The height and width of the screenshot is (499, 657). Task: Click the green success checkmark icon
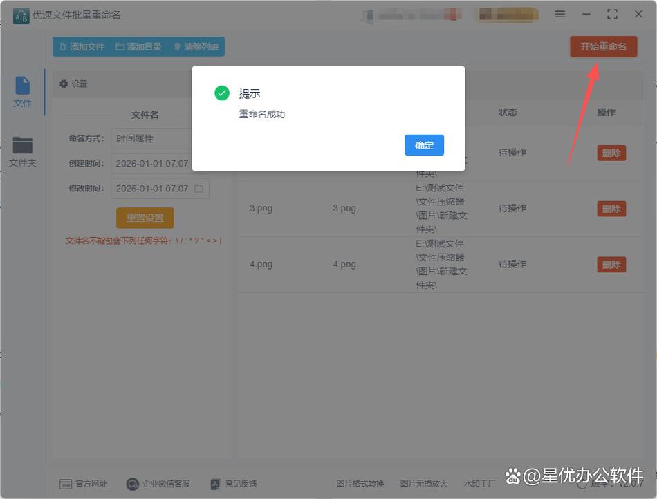click(x=222, y=93)
